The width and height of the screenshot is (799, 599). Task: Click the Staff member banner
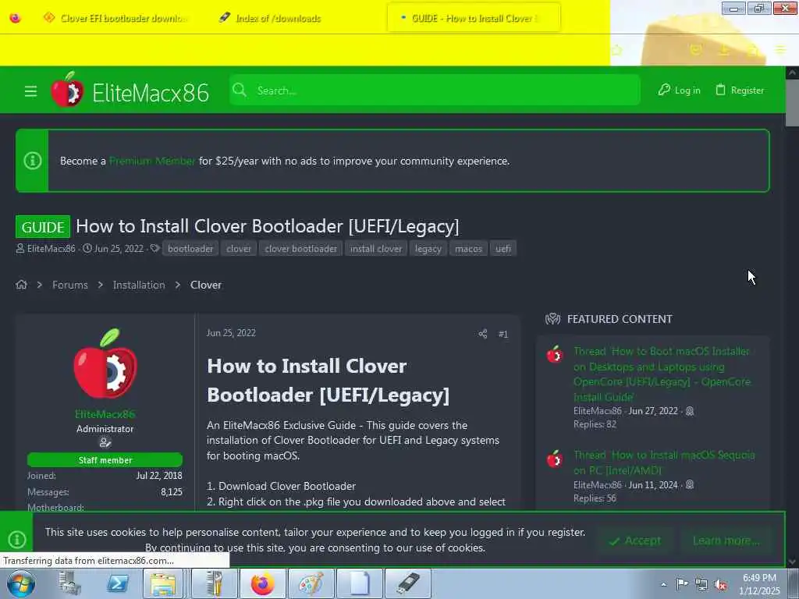point(105,460)
